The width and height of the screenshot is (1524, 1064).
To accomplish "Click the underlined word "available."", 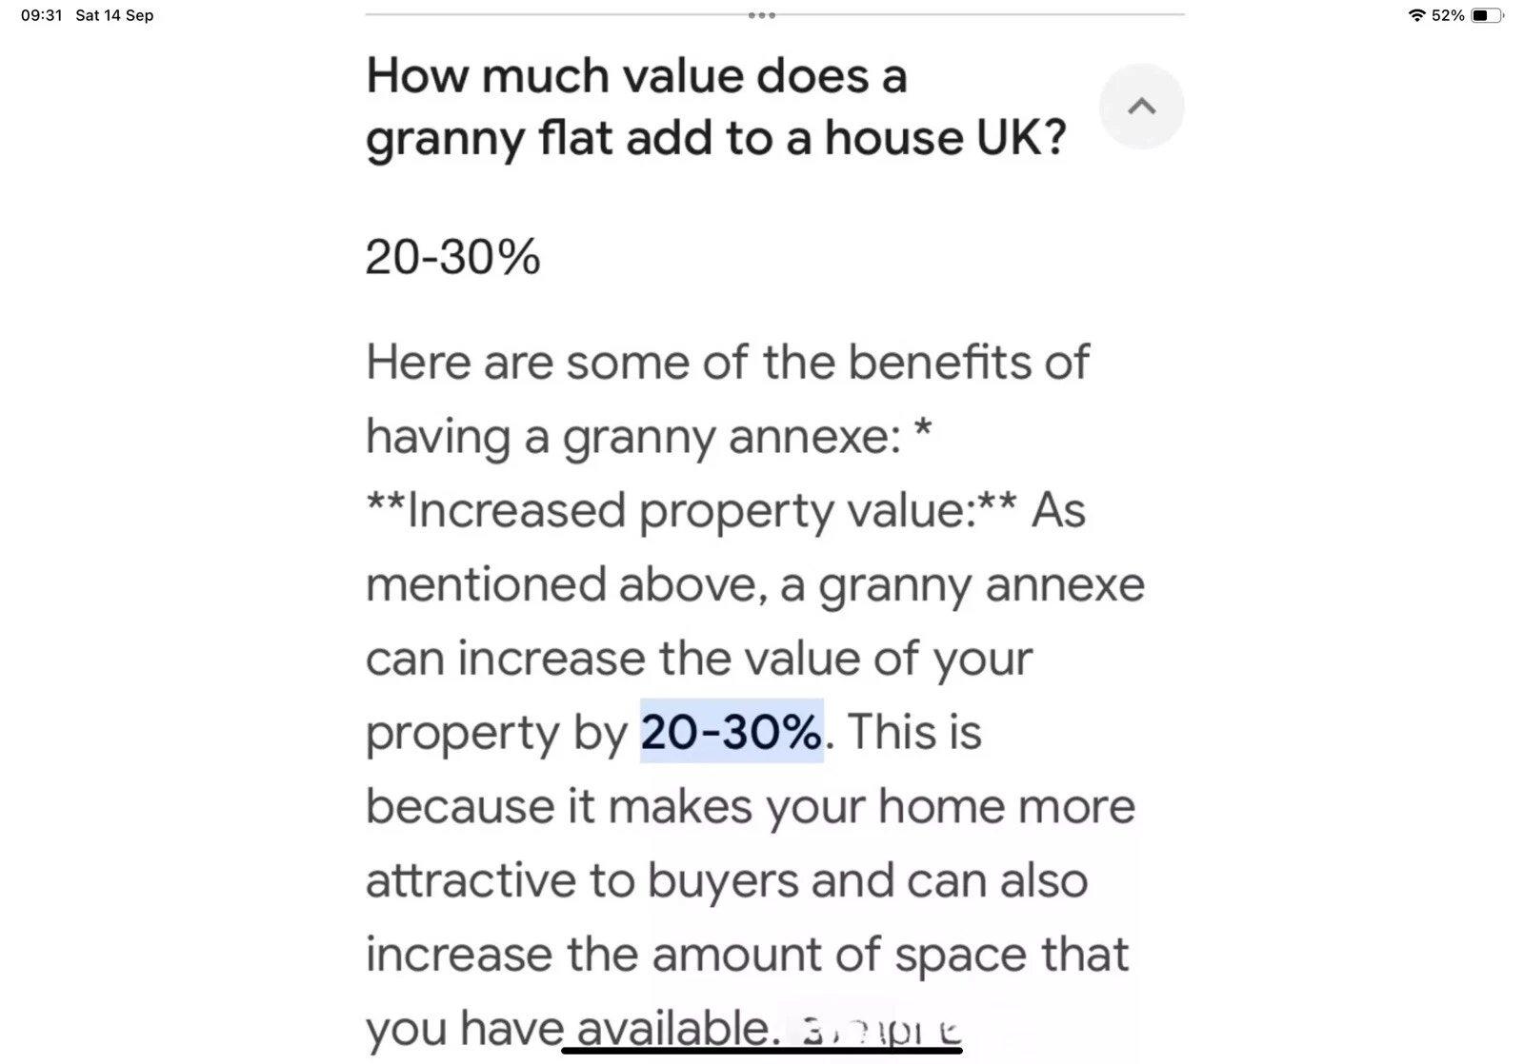I will 678,1028.
